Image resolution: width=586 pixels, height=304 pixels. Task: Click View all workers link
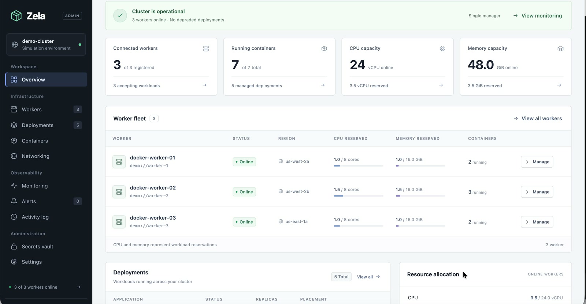(537, 118)
